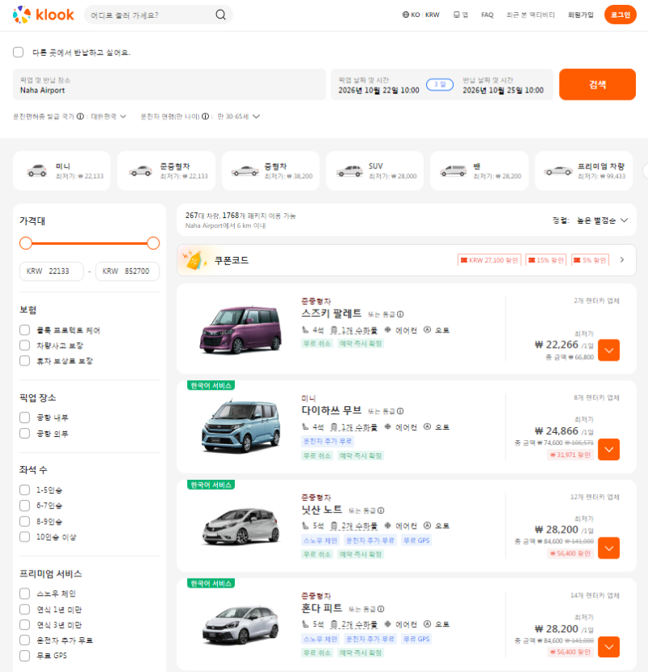Screen dimensions: 648x672
Task: Open the 운전면허증 발급 국가 dropdown
Action: (x=109, y=117)
